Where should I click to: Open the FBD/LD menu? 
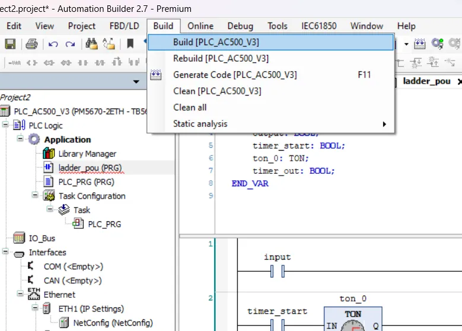(x=124, y=26)
